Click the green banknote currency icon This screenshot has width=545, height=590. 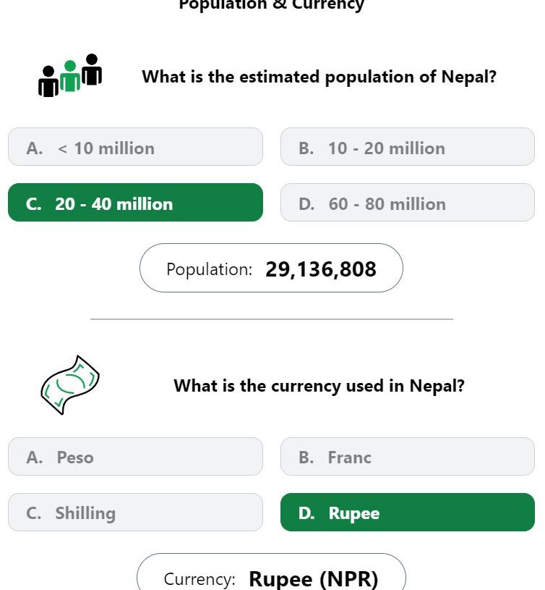[70, 385]
